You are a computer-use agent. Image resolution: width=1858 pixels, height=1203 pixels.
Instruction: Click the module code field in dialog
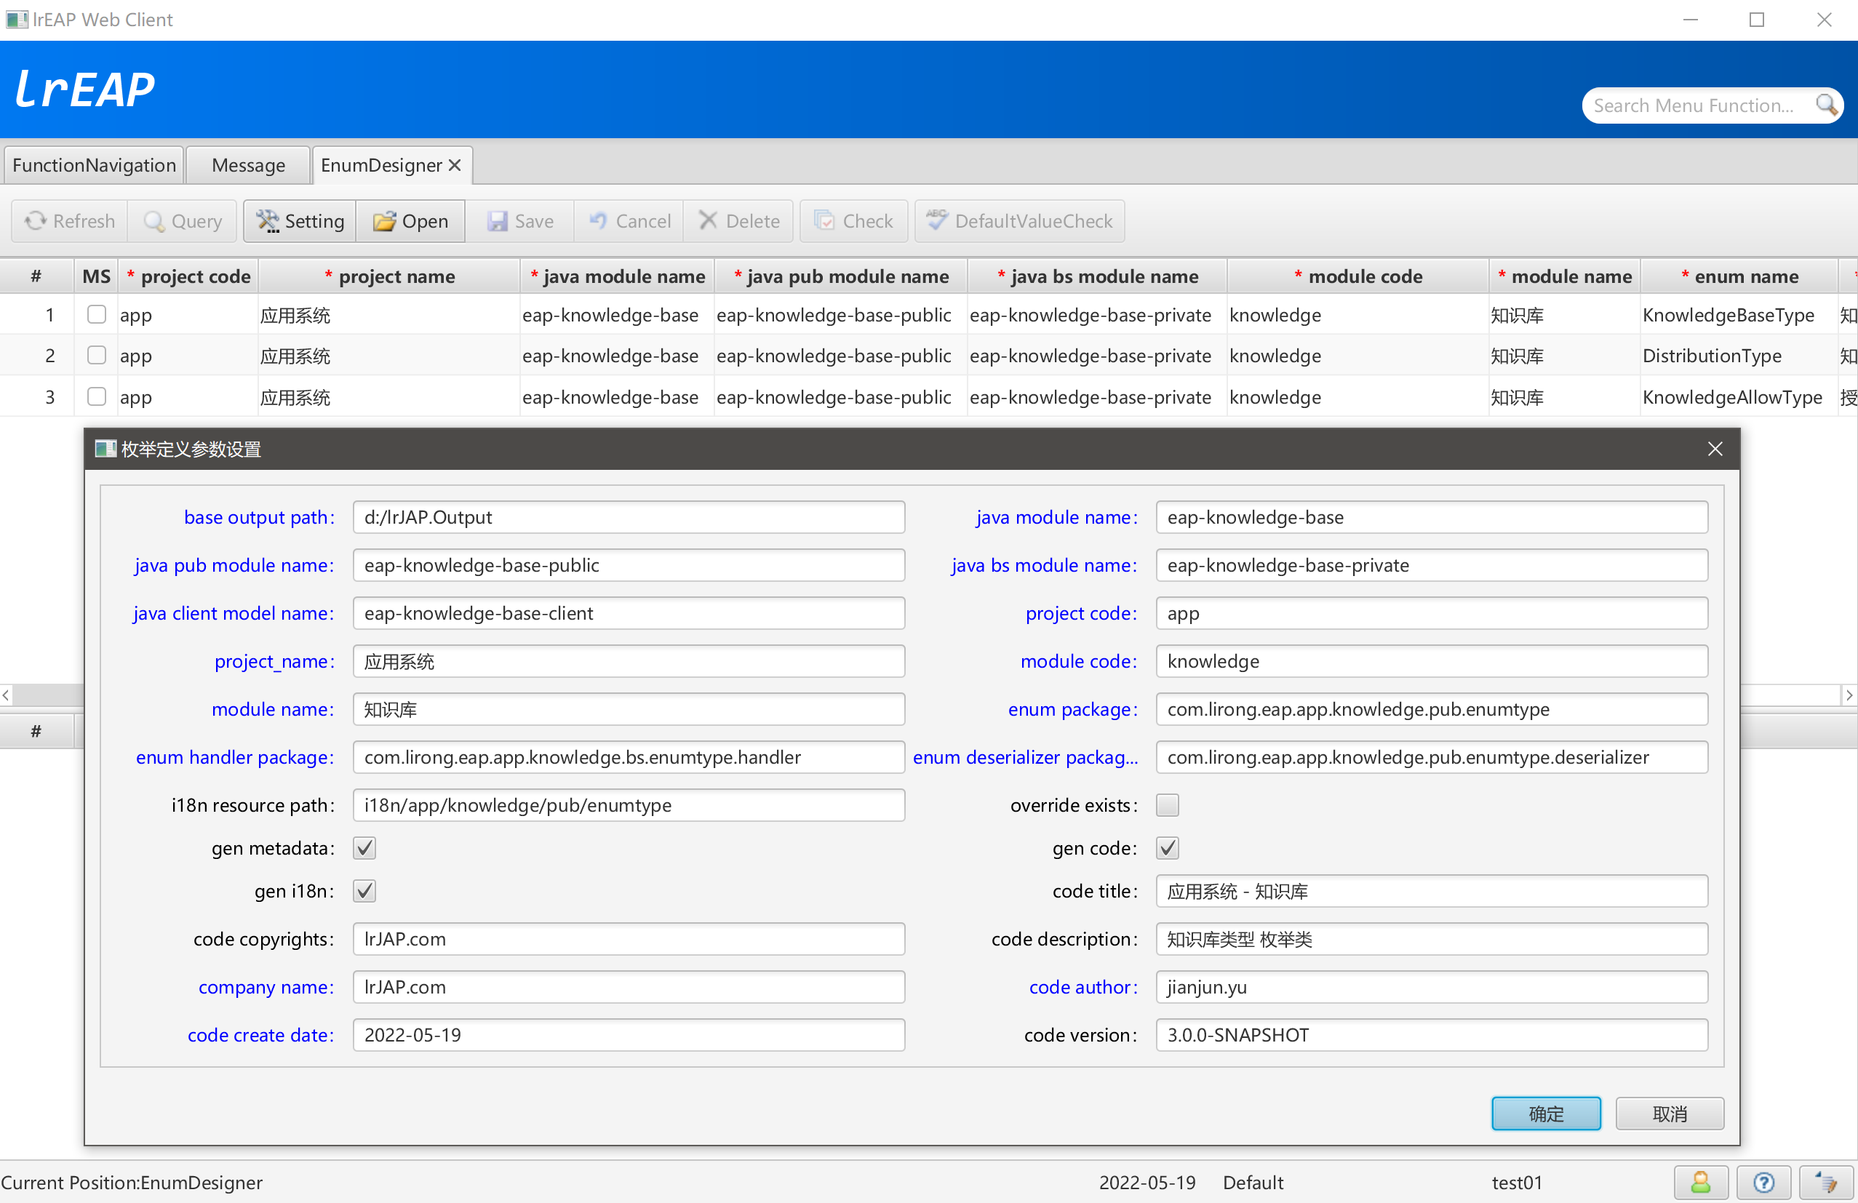tap(1432, 661)
